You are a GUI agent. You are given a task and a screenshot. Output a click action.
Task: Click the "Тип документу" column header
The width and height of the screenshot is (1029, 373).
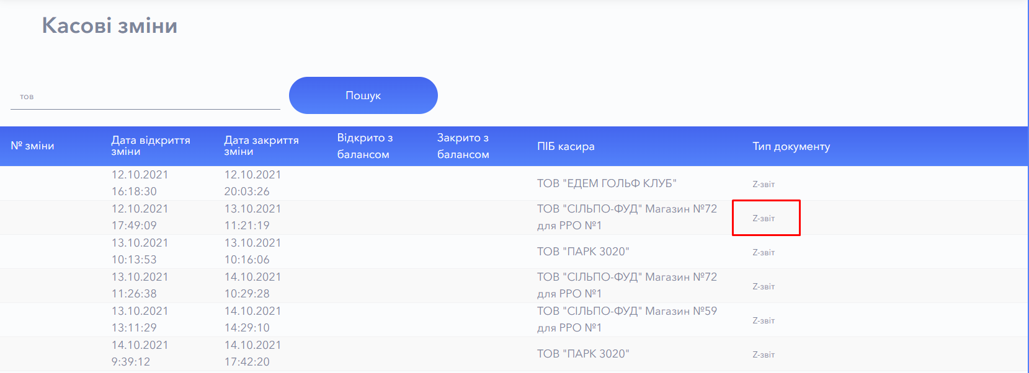(791, 146)
